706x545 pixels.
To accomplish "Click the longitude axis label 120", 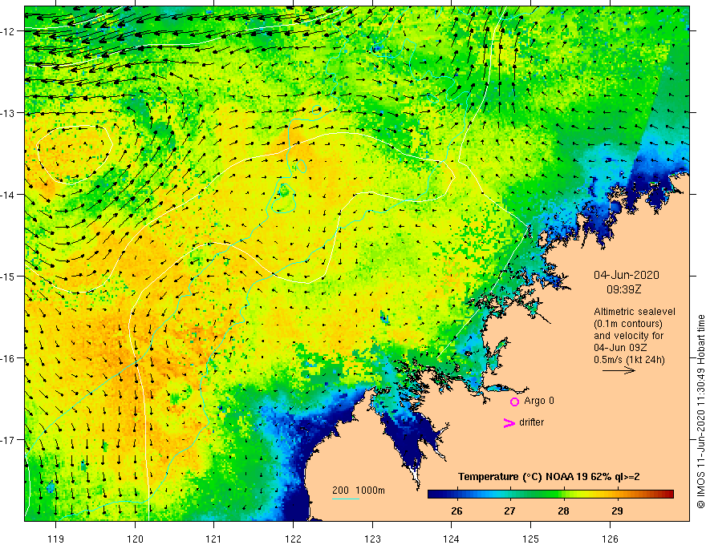I will click(135, 539).
